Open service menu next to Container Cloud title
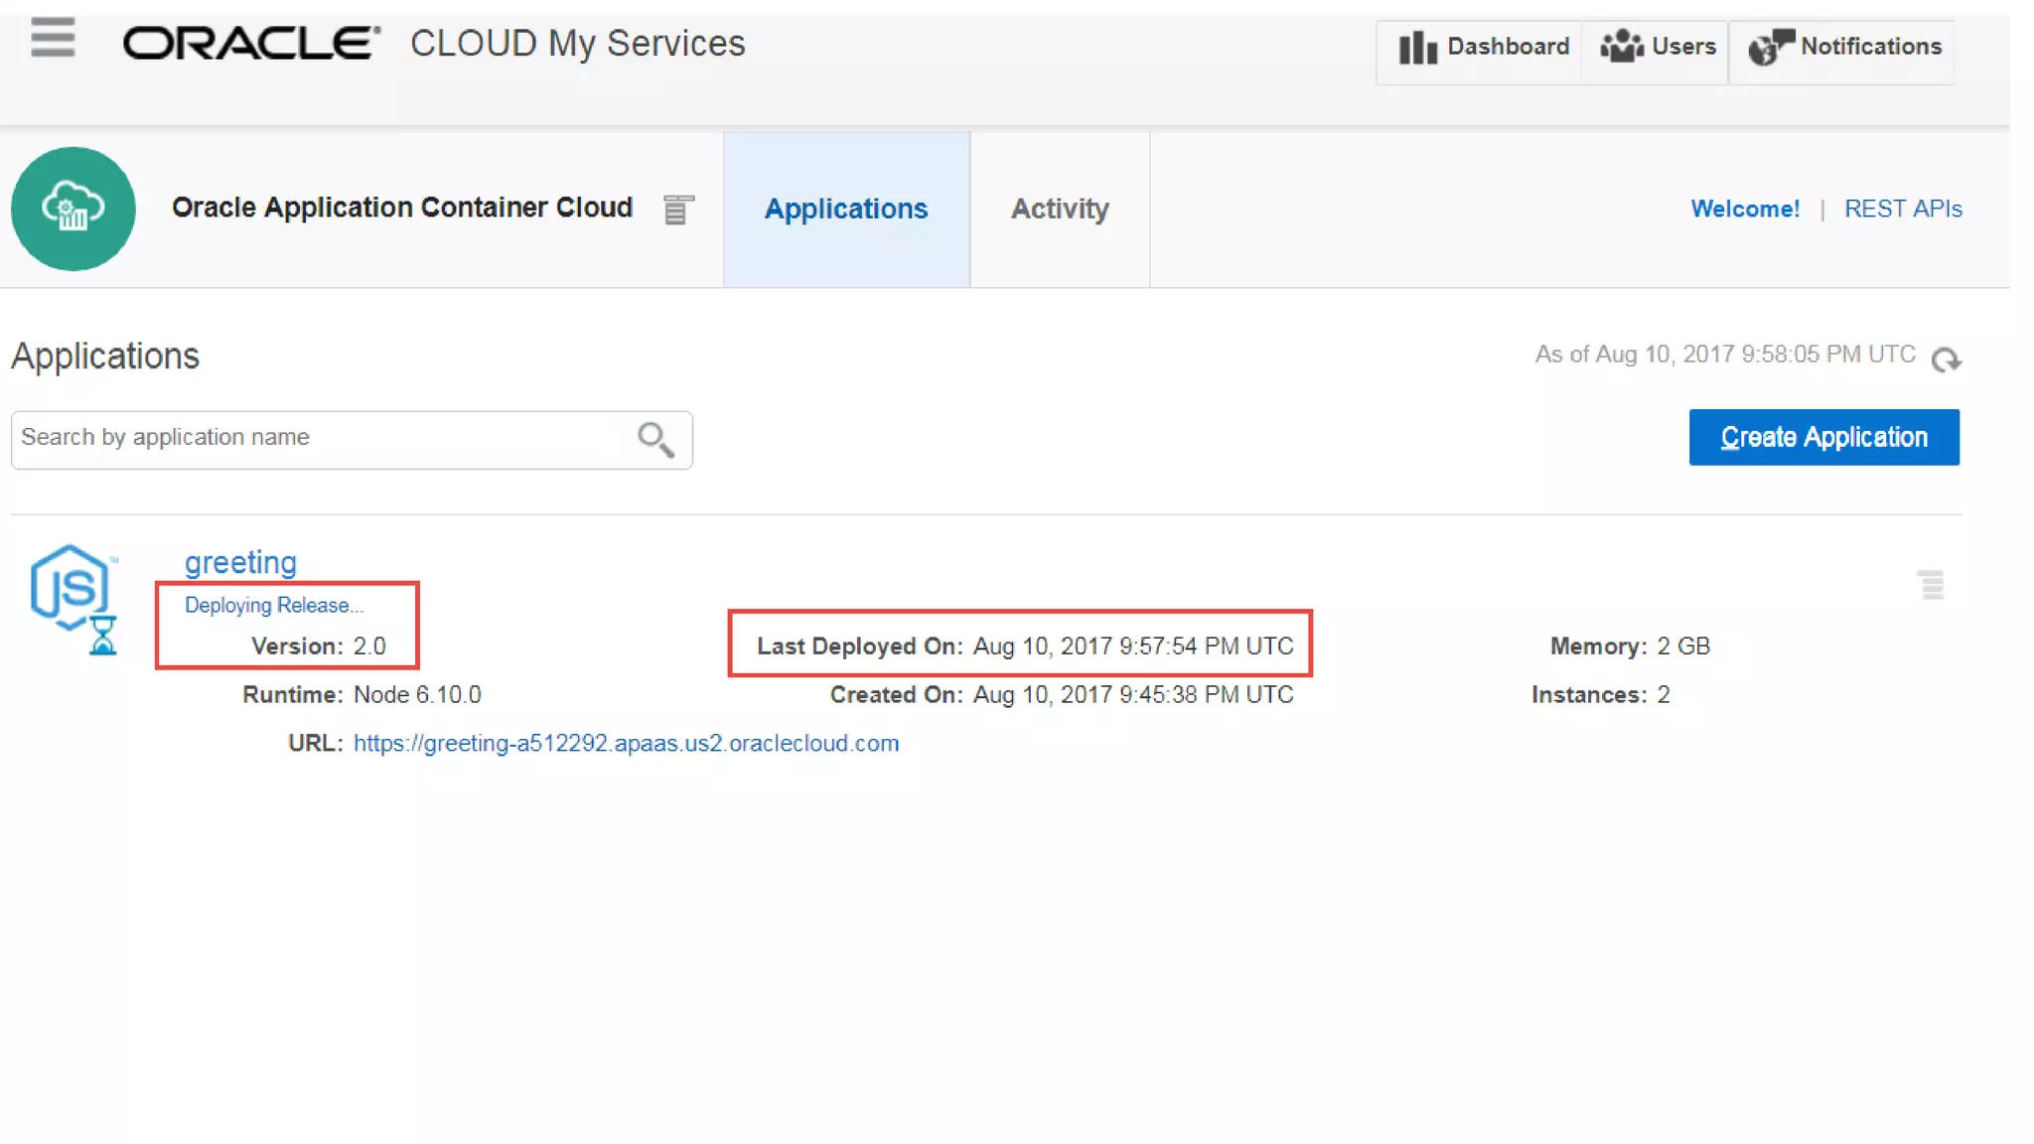The width and height of the screenshot is (2034, 1144). (x=678, y=210)
